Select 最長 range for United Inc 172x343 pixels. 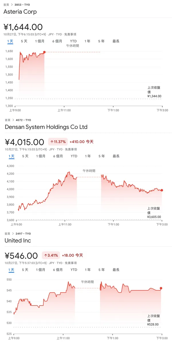point(116,270)
